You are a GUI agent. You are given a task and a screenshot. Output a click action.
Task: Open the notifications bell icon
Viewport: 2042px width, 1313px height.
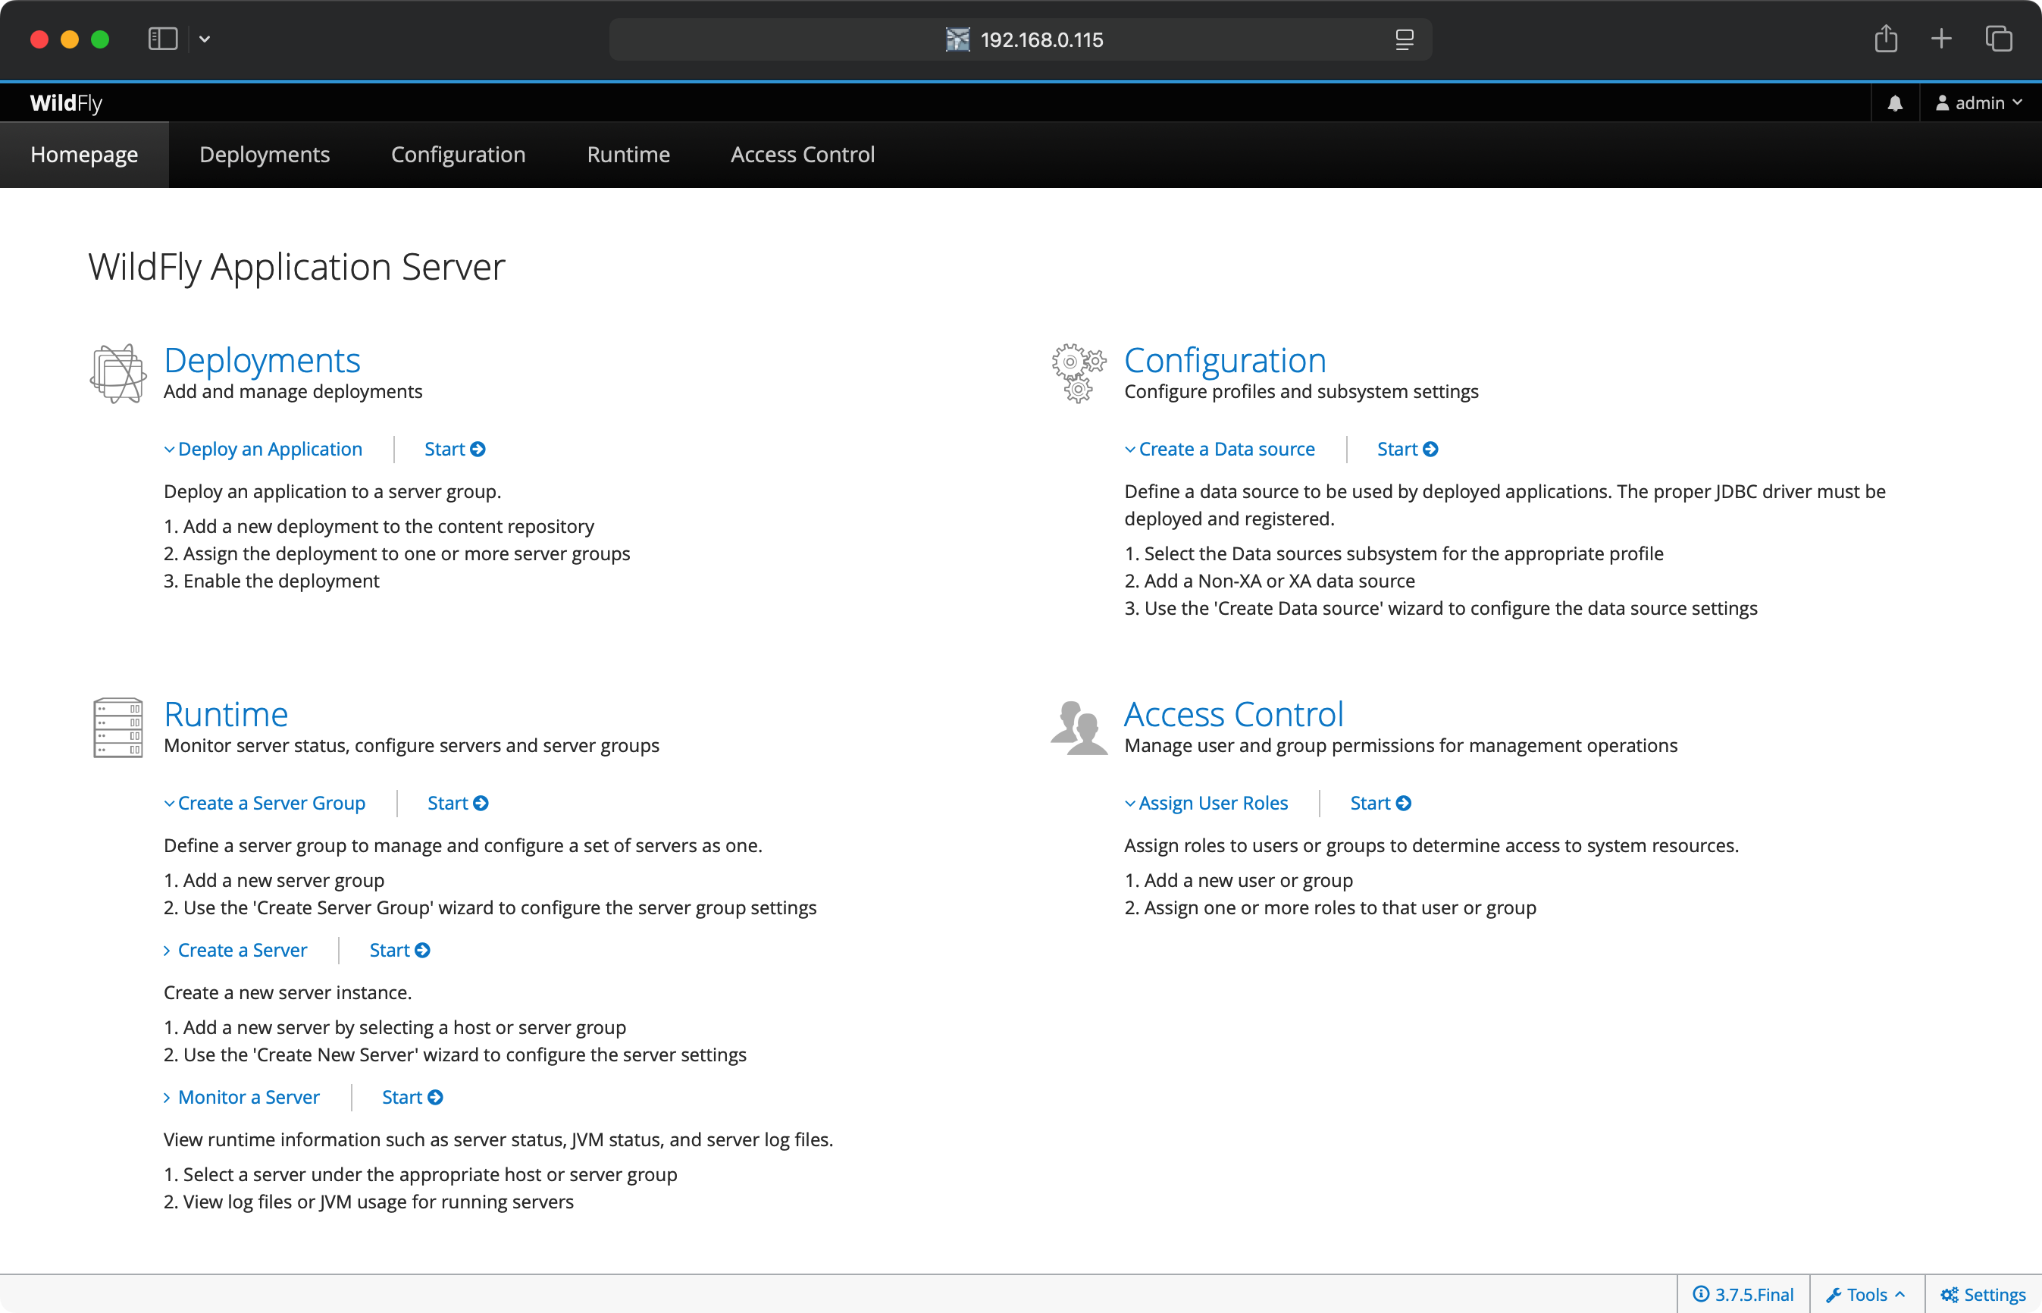pos(1894,103)
